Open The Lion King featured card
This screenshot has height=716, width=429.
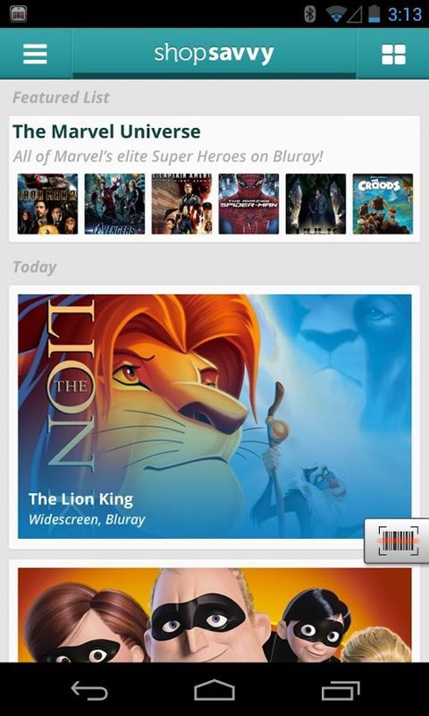pos(214,416)
